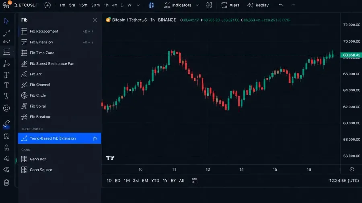Open candlestick chart type selector
This screenshot has width=362, height=203.
(152, 5)
